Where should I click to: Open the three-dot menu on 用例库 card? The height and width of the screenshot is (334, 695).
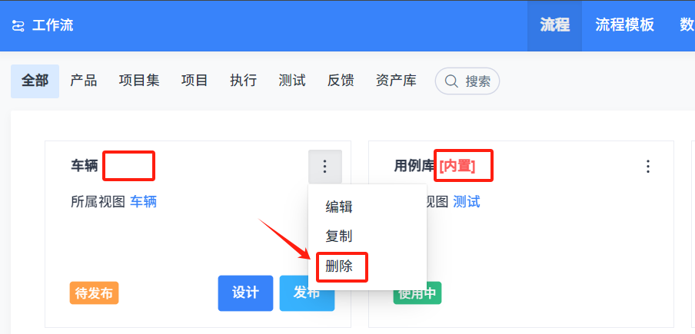648,167
